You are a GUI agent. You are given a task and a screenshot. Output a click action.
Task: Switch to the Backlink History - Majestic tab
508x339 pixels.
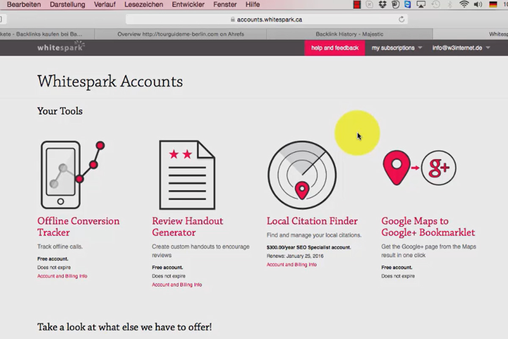click(x=350, y=34)
